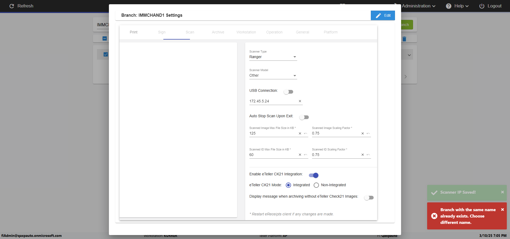Dismiss the Scanner IP Saved notification
The height and width of the screenshot is (239, 510).
502,192
